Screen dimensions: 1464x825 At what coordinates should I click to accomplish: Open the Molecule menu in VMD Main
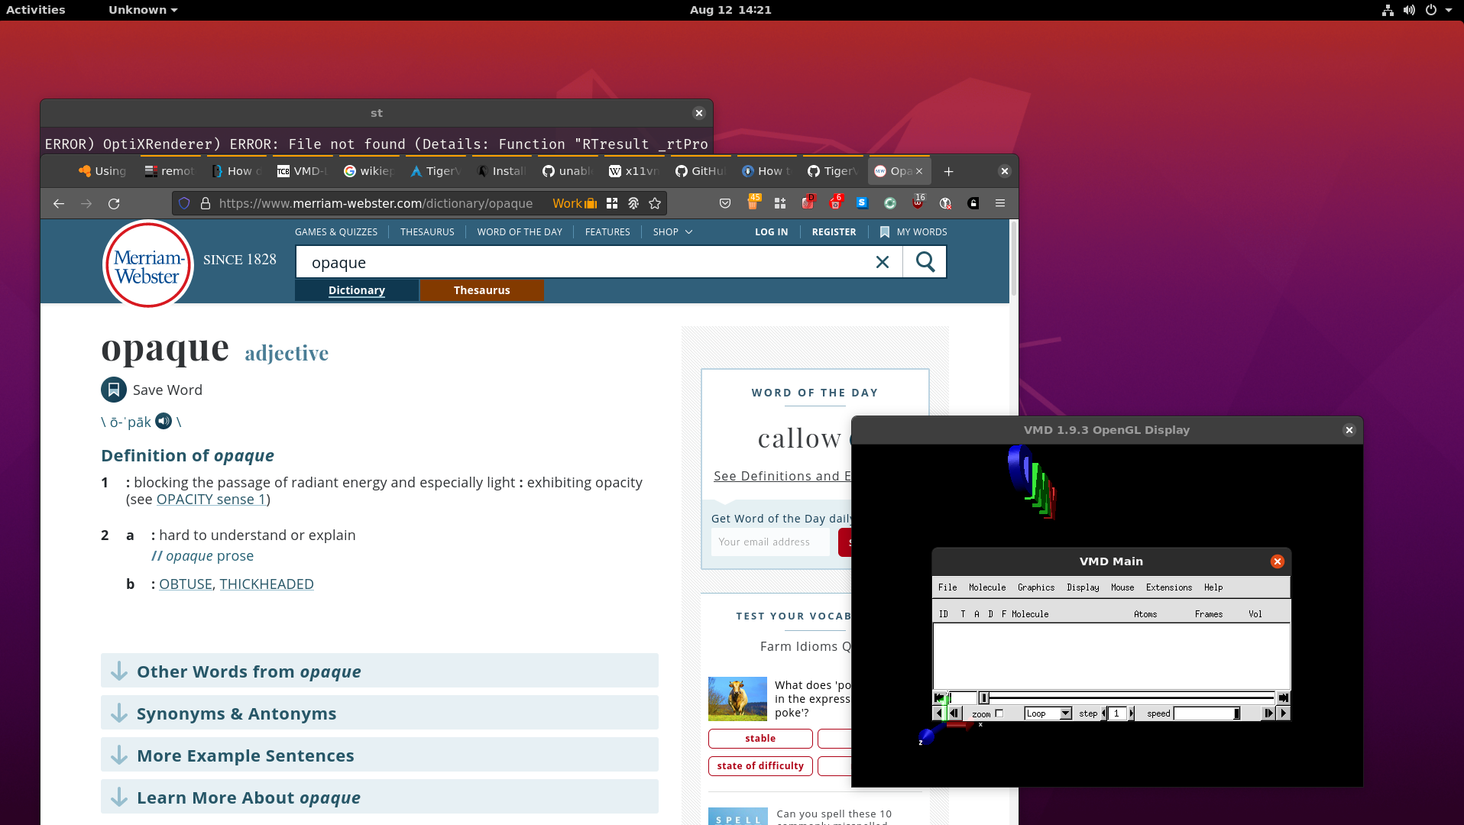[987, 587]
